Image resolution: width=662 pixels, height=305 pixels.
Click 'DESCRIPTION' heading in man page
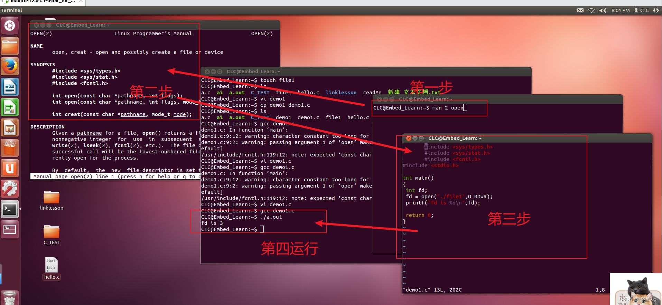(47, 127)
